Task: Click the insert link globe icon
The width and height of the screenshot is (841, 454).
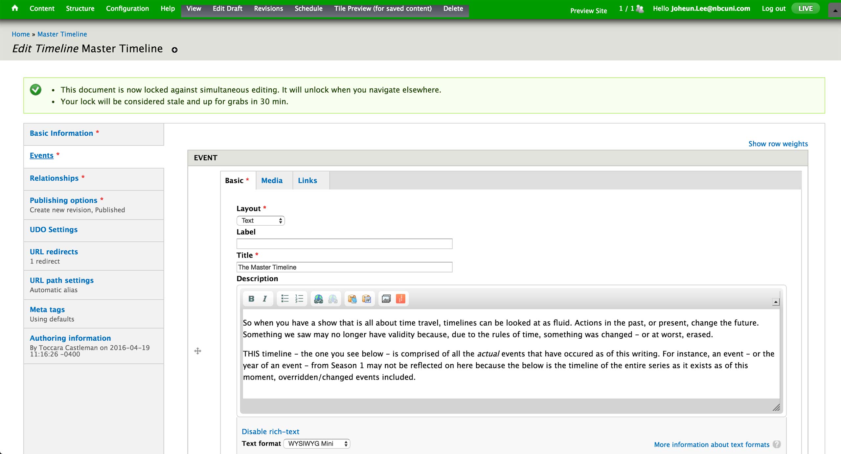Action: tap(318, 299)
